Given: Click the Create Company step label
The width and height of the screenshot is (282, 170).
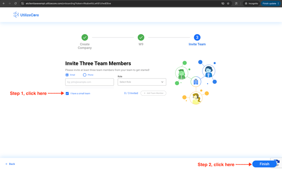Looking at the screenshot, I should coord(85,46).
